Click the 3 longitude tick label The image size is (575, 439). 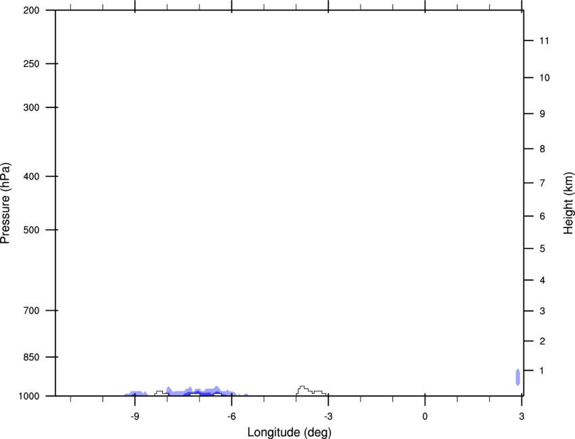522,416
